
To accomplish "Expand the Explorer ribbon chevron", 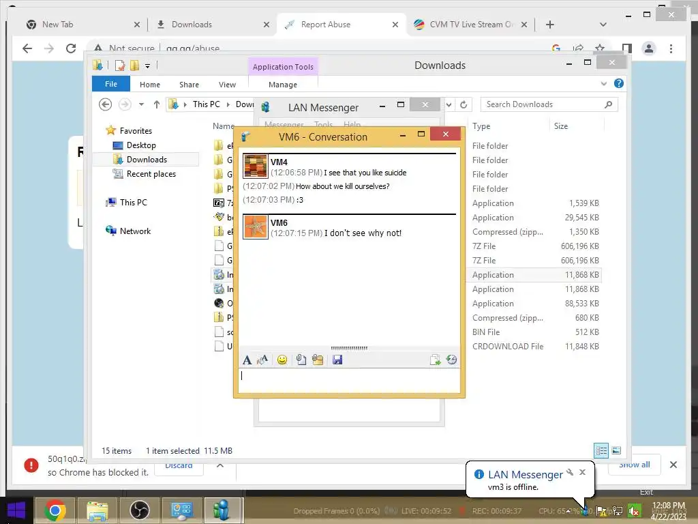I will 604,83.
